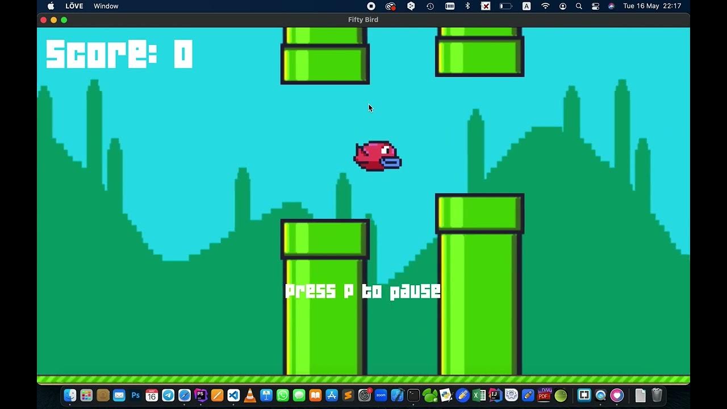This screenshot has height=409, width=727.
Task: Click the Fifty Bird window title
Action: pyautogui.click(x=363, y=20)
